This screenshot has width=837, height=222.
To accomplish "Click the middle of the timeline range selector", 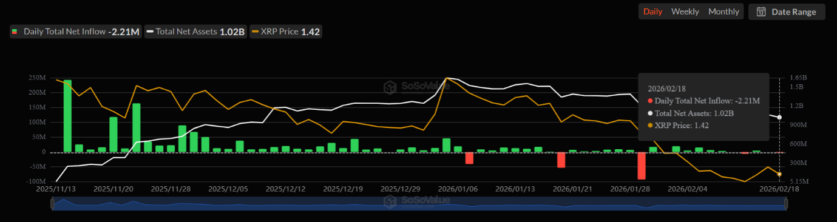I will (x=419, y=204).
